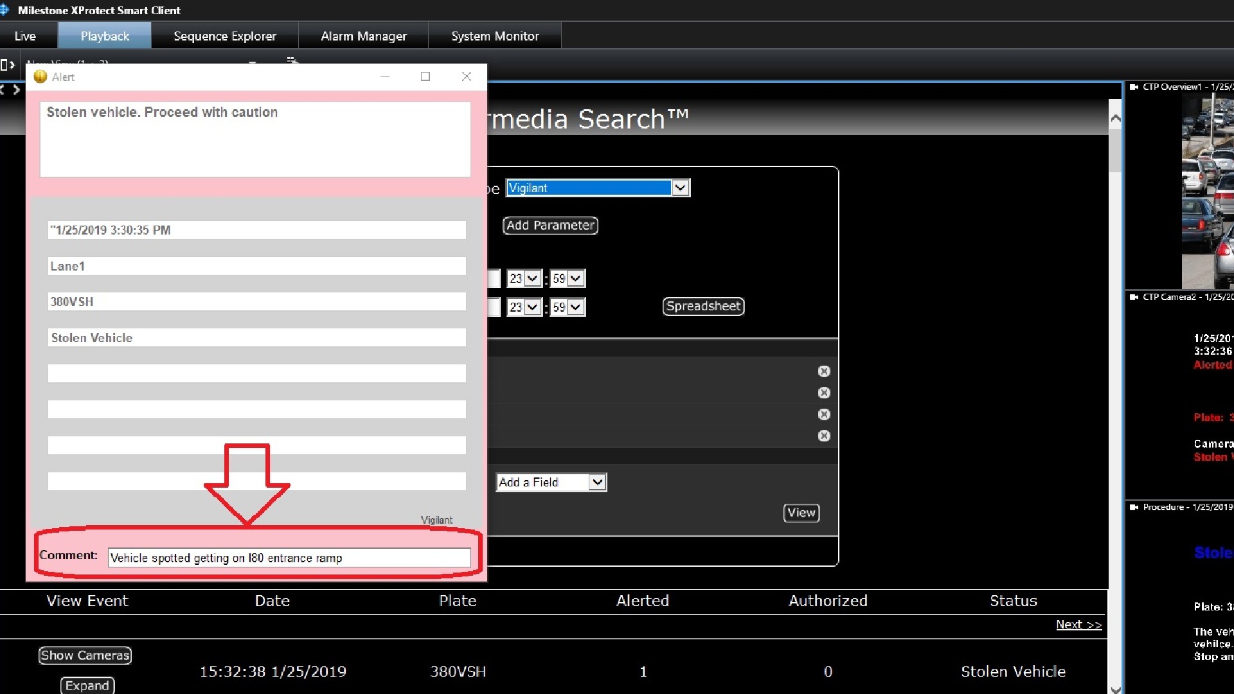The height and width of the screenshot is (694, 1234).
Task: Open the start hour 23 dropdown
Action: click(532, 278)
